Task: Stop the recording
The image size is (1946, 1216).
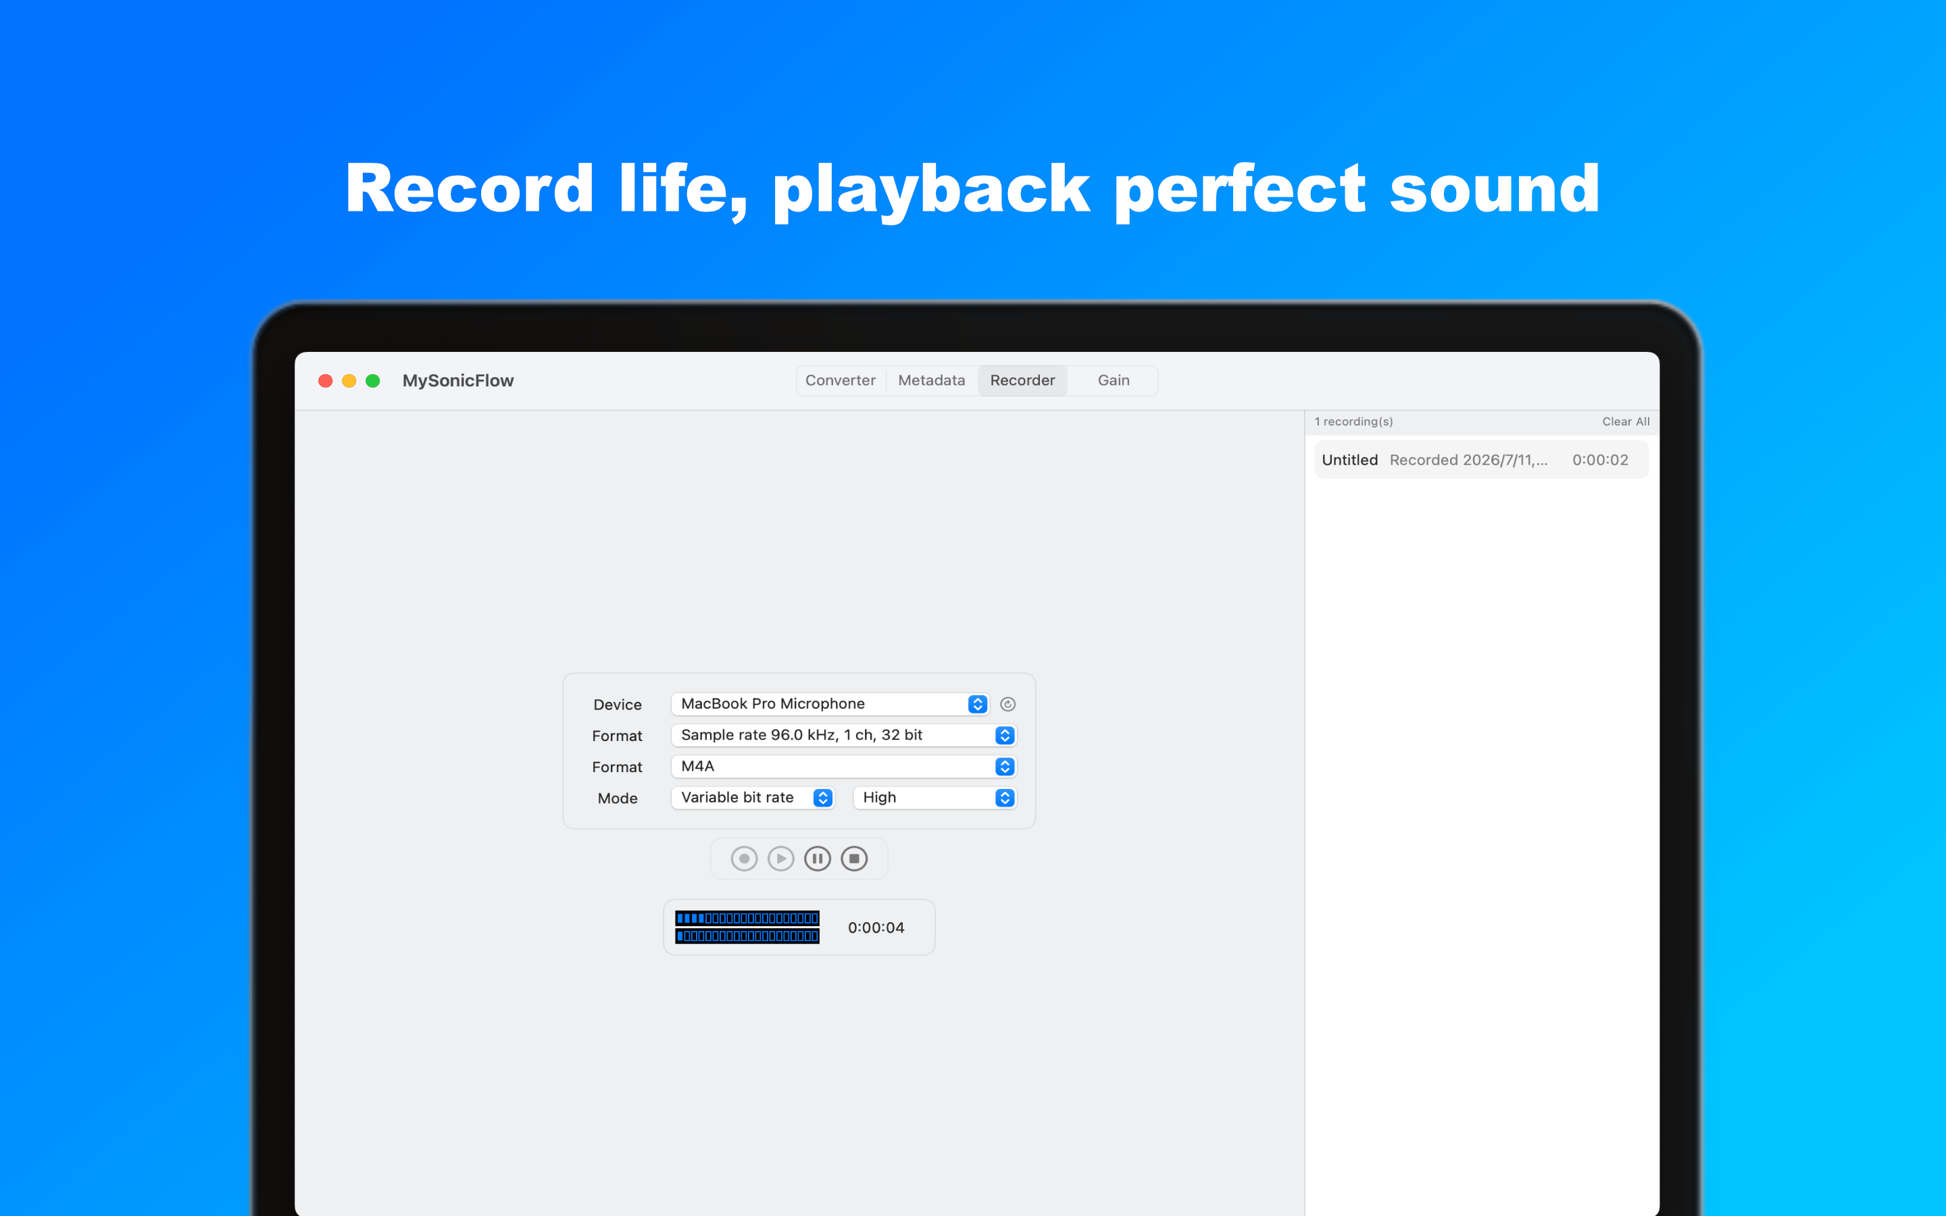Action: (x=854, y=859)
